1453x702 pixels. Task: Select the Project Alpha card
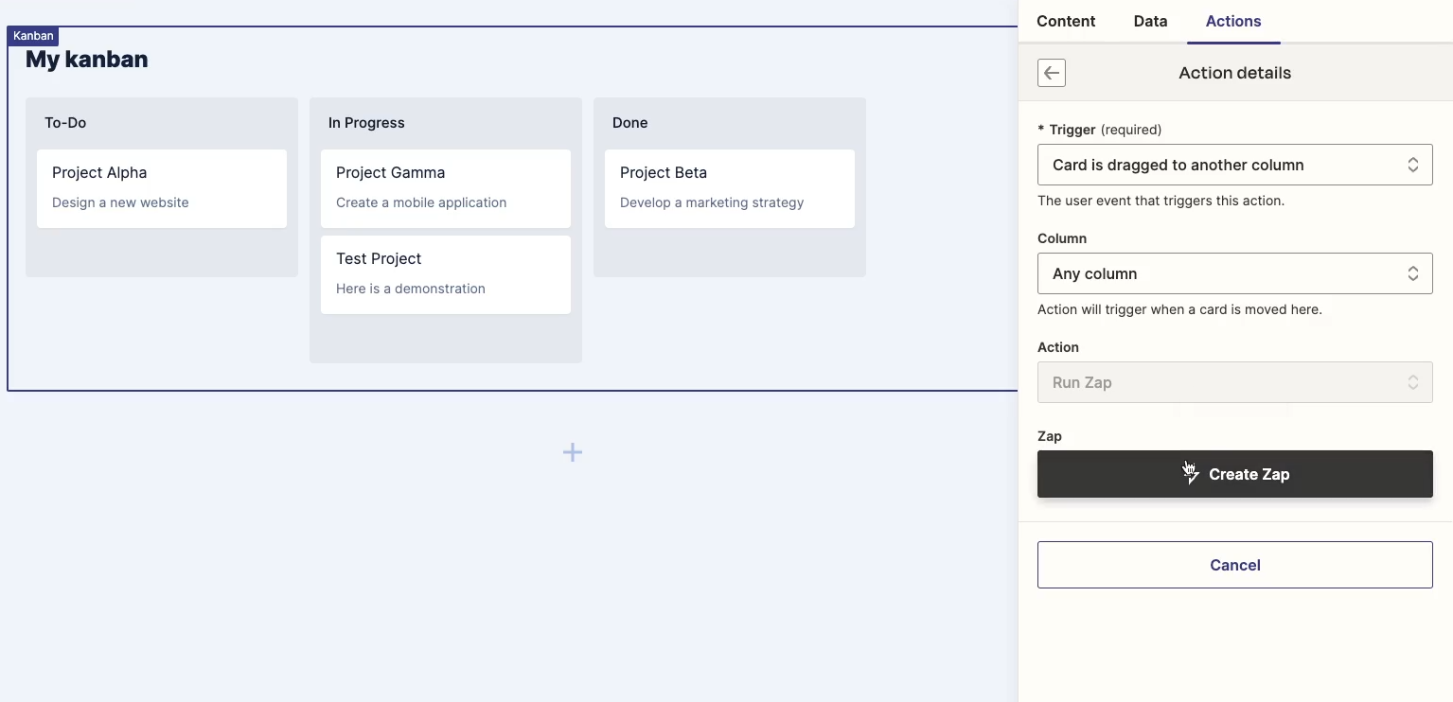[162, 188]
